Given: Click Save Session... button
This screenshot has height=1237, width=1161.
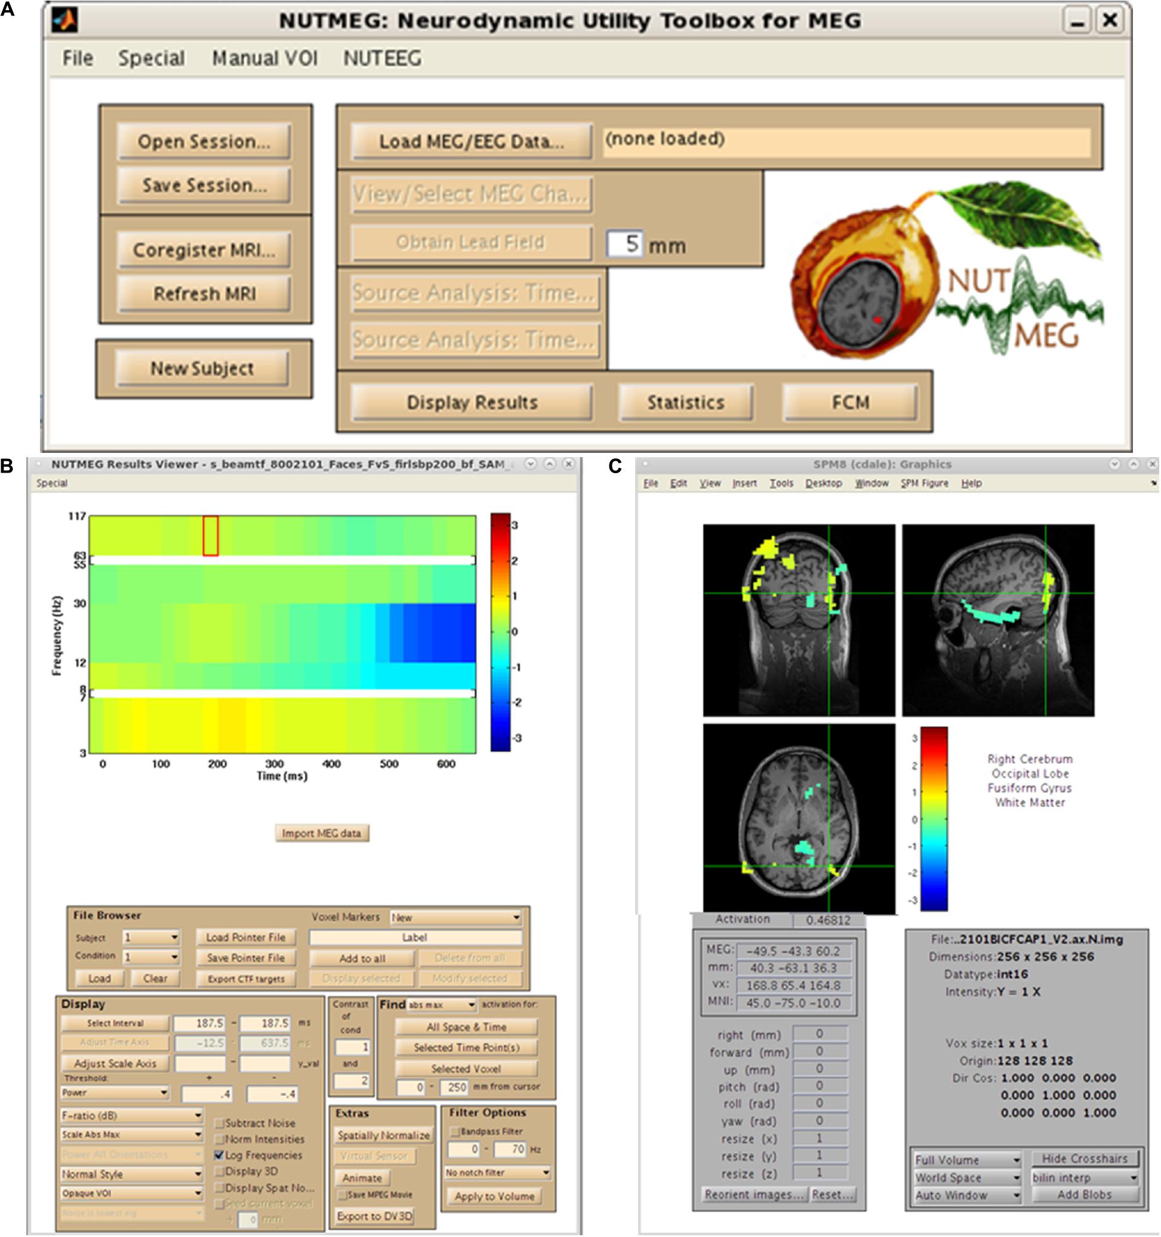Looking at the screenshot, I should (x=204, y=185).
